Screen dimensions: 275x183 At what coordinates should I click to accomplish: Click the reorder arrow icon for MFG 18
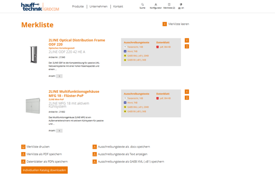point(187,98)
